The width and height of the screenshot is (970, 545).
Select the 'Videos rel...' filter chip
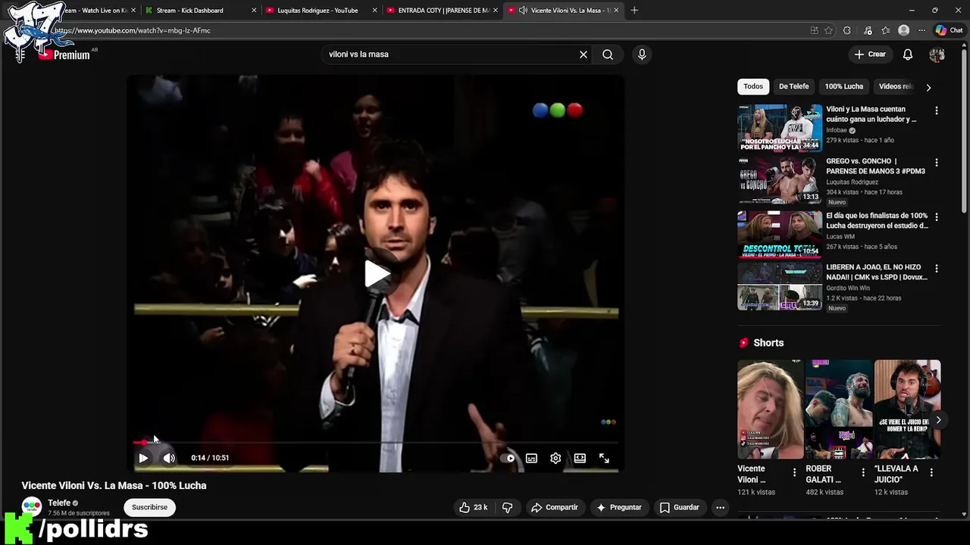click(x=895, y=86)
